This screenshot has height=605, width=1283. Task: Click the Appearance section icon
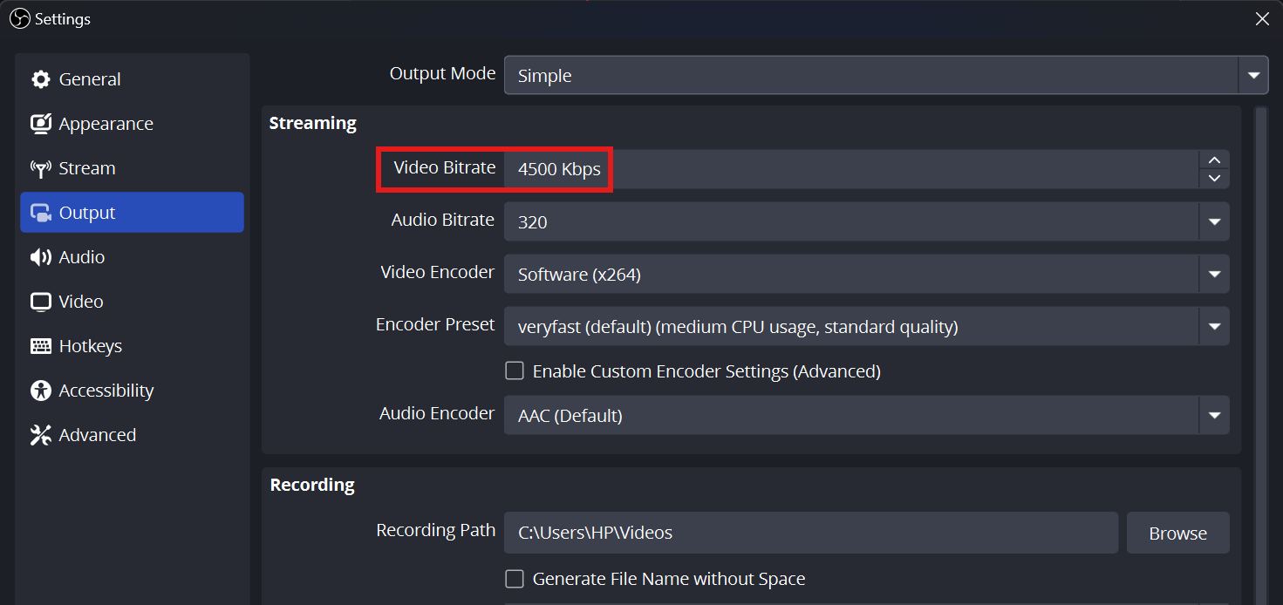[40, 123]
